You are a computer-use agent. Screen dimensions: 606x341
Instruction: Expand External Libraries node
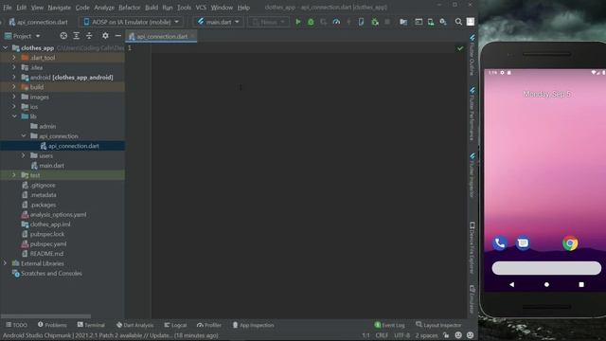pyautogui.click(x=5, y=263)
